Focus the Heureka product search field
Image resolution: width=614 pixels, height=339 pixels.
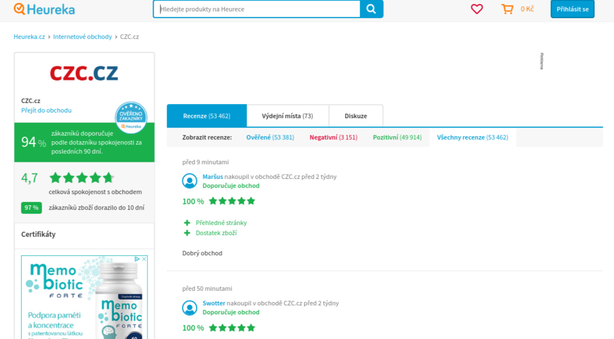(x=257, y=9)
